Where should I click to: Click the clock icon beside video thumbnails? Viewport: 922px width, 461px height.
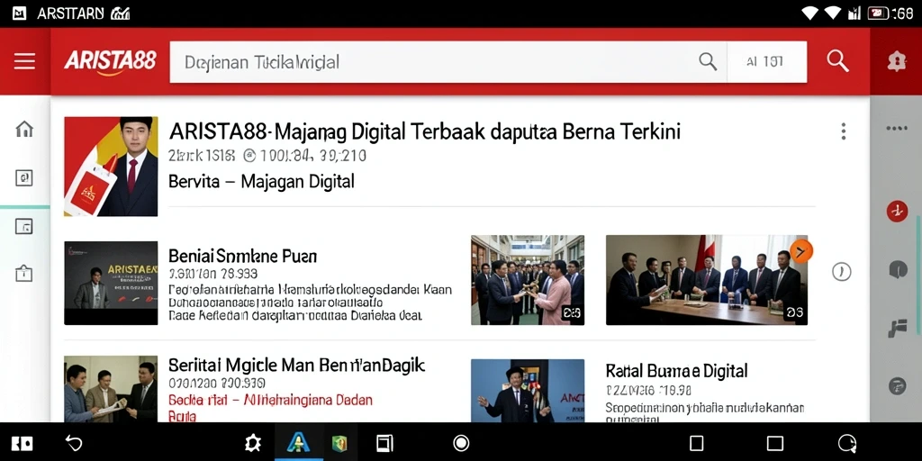pyautogui.click(x=842, y=272)
